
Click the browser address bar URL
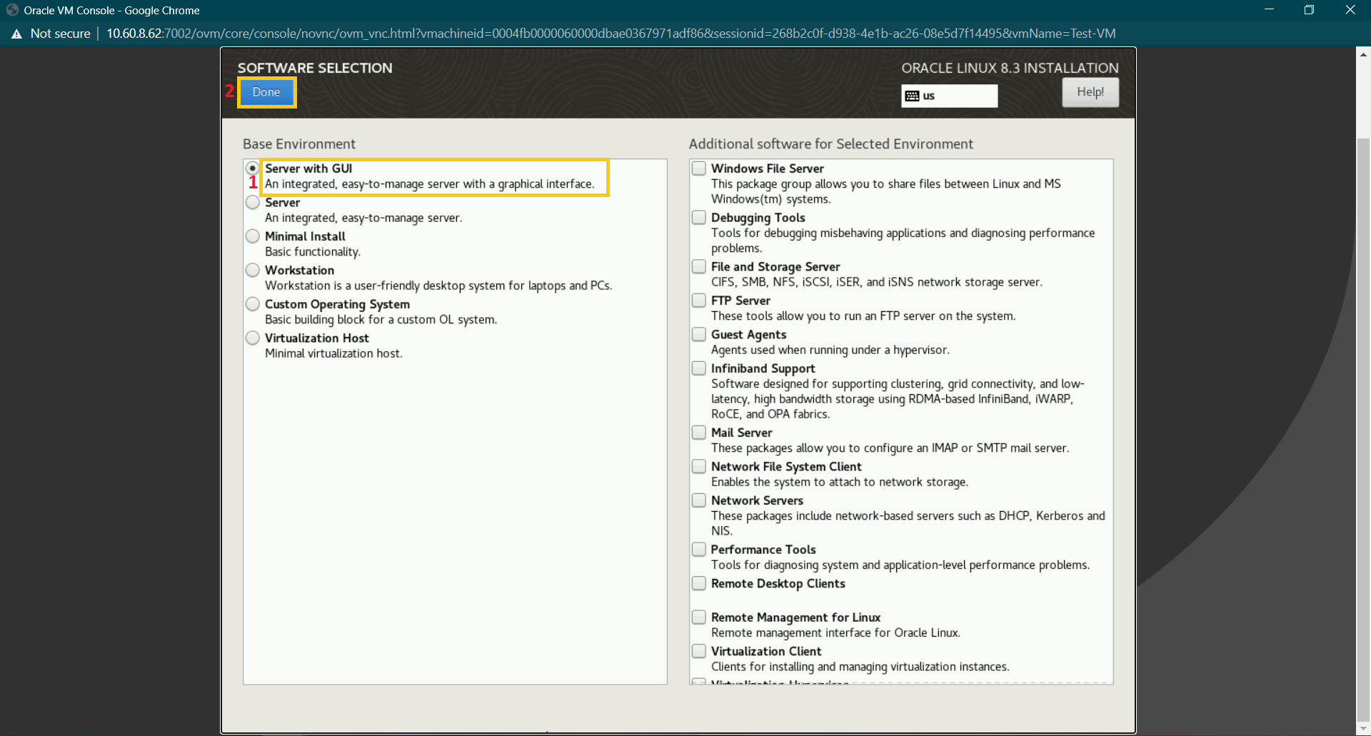pos(611,34)
